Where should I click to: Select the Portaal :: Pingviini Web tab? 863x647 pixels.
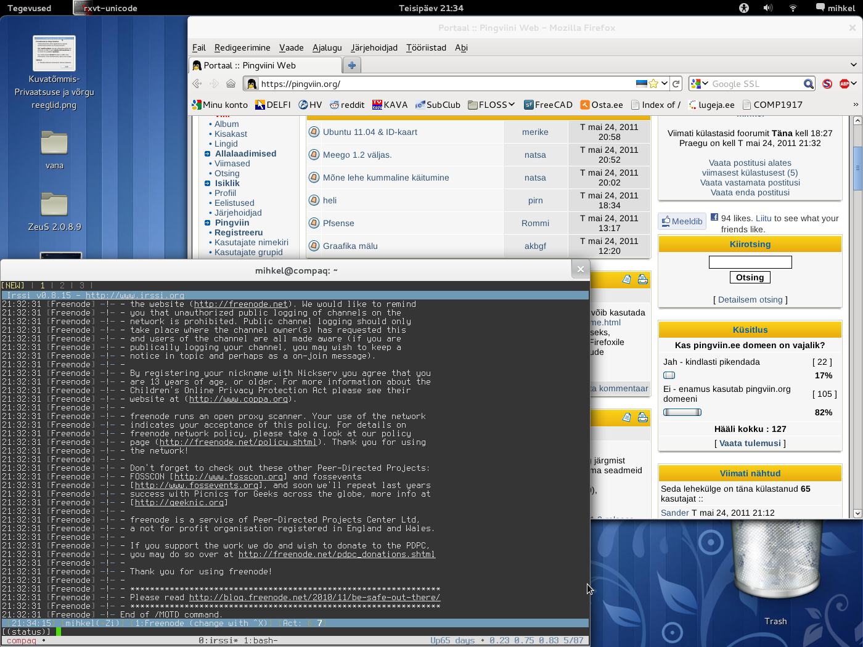tap(264, 65)
